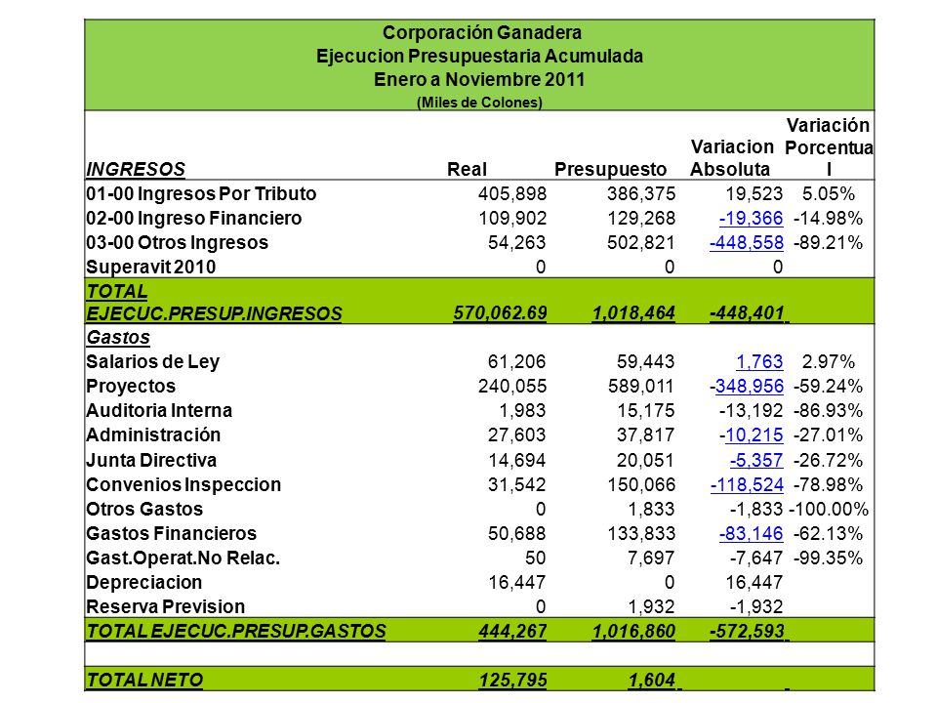Select the value 109,902
The height and width of the screenshot is (703, 937).
tap(512, 218)
